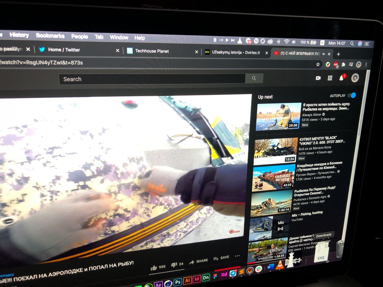The image size is (383, 287).
Task: Open Slack from the Dock
Action: click(259, 269)
